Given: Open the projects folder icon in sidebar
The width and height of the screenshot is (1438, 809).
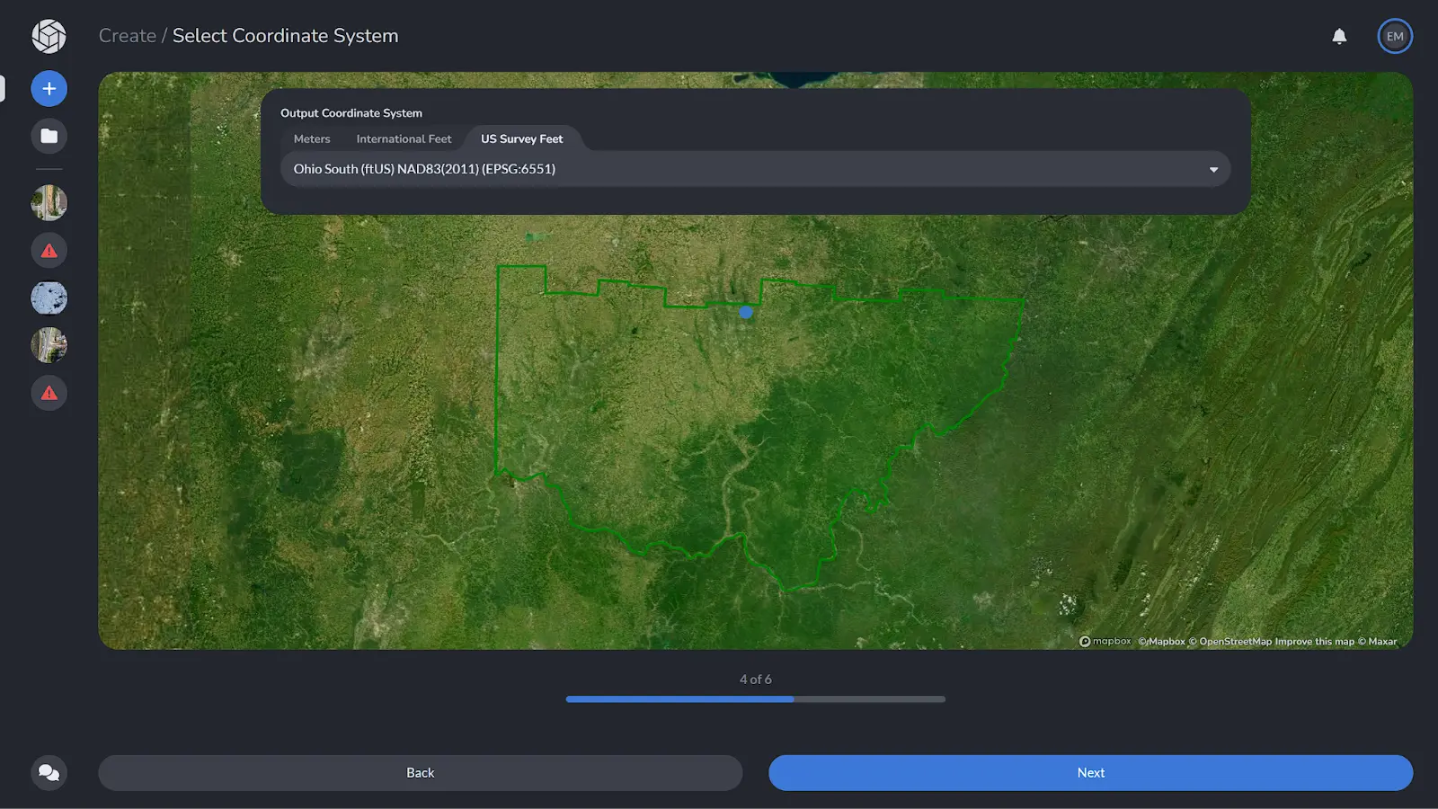Looking at the screenshot, I should coord(49,136).
